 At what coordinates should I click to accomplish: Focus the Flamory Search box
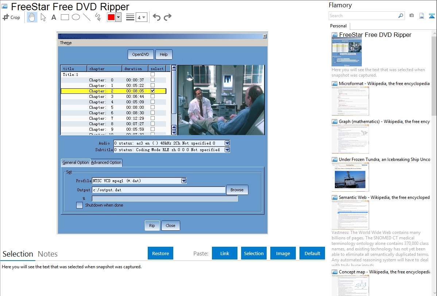(x=363, y=16)
